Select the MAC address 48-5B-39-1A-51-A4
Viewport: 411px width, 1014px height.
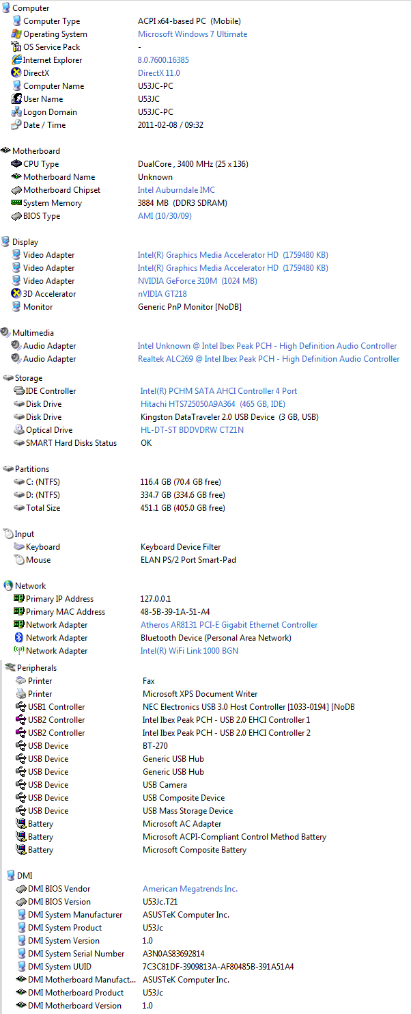[x=175, y=612]
